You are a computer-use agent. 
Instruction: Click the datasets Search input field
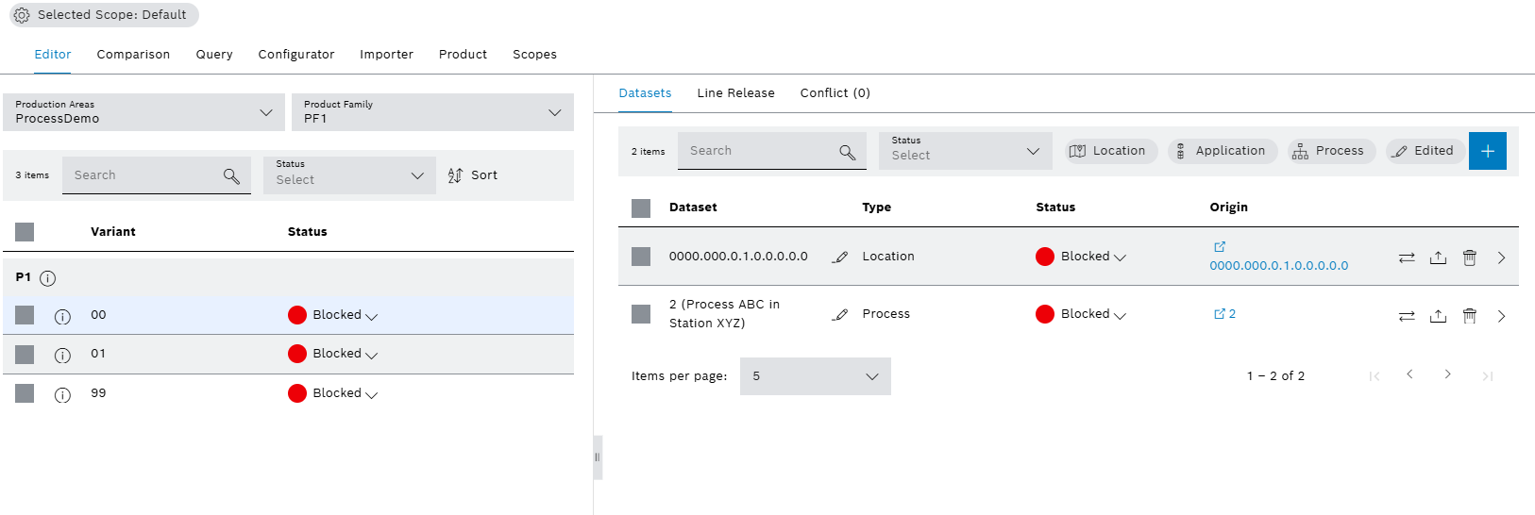pos(760,151)
